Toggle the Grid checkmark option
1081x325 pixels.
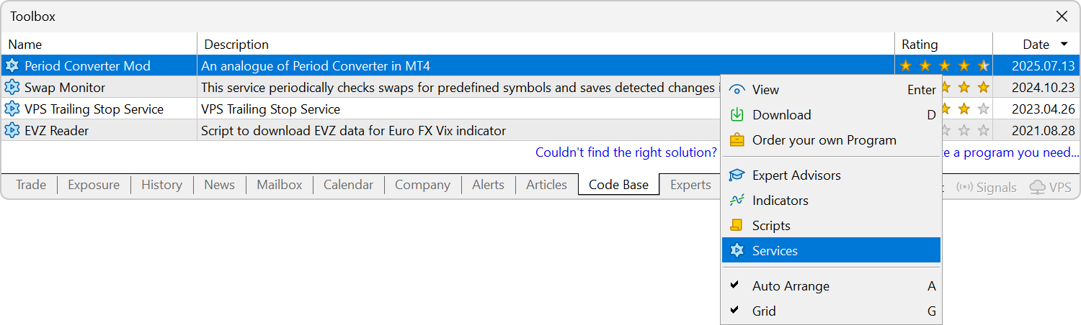[763, 311]
